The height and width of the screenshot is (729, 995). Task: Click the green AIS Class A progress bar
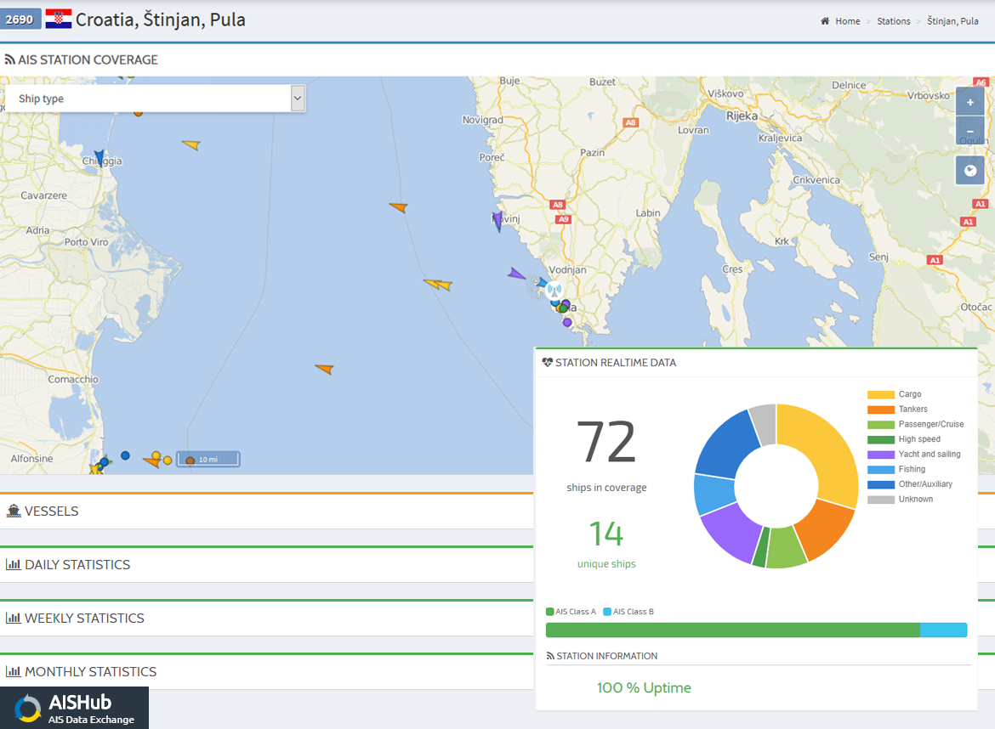(x=731, y=630)
